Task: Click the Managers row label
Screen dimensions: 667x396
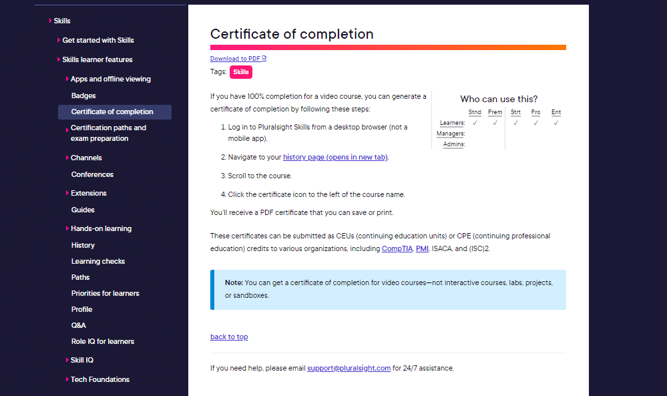Action: point(451,134)
